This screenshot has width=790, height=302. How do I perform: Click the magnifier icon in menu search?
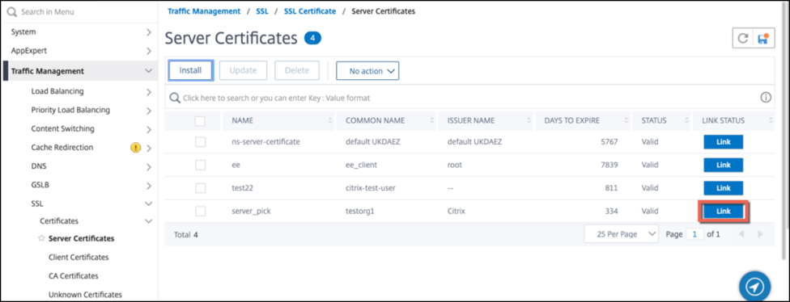pos(12,11)
